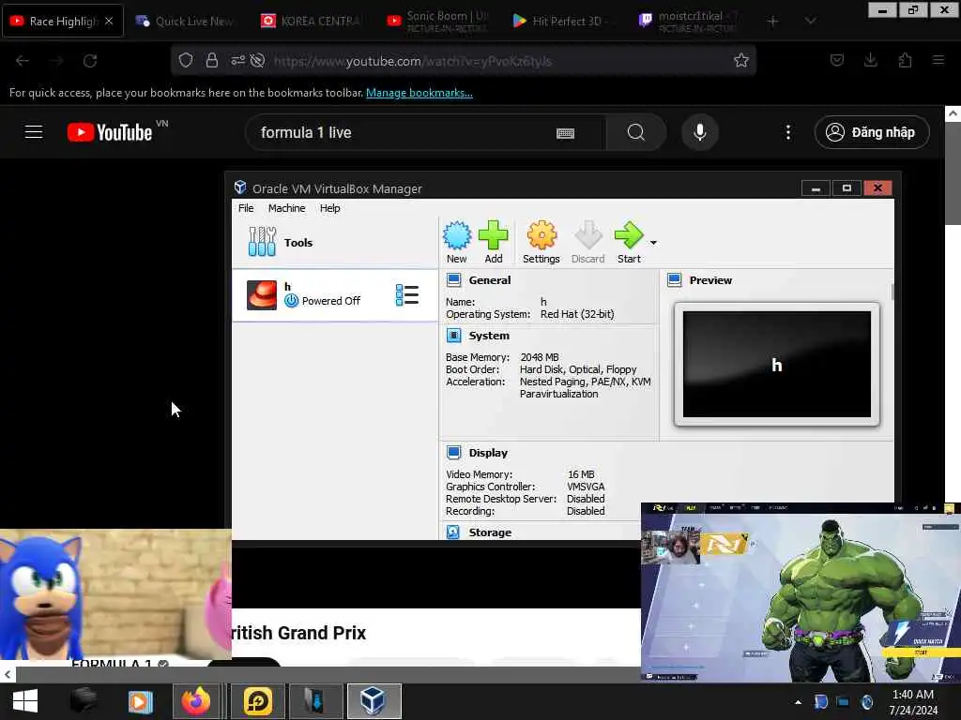Open the YouTube hamburger guide menu

34,132
